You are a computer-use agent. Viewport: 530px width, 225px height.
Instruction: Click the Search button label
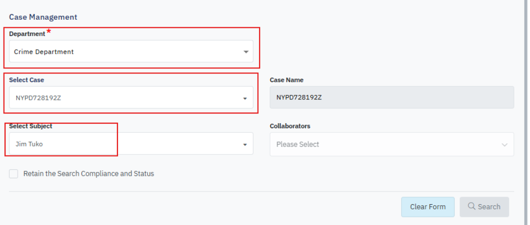pyautogui.click(x=489, y=207)
